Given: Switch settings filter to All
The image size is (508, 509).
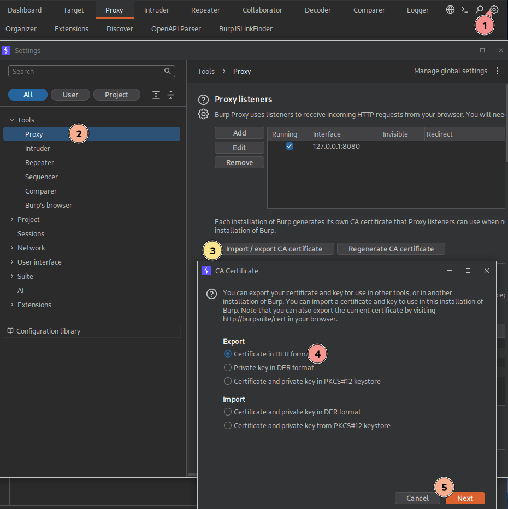Looking at the screenshot, I should pyautogui.click(x=28, y=95).
